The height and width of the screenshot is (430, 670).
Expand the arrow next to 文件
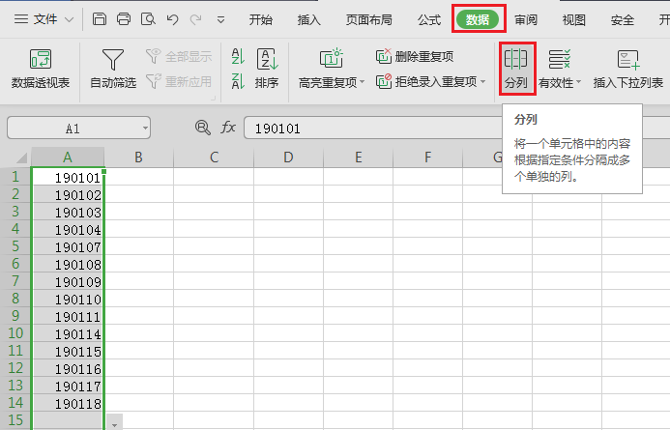point(69,19)
